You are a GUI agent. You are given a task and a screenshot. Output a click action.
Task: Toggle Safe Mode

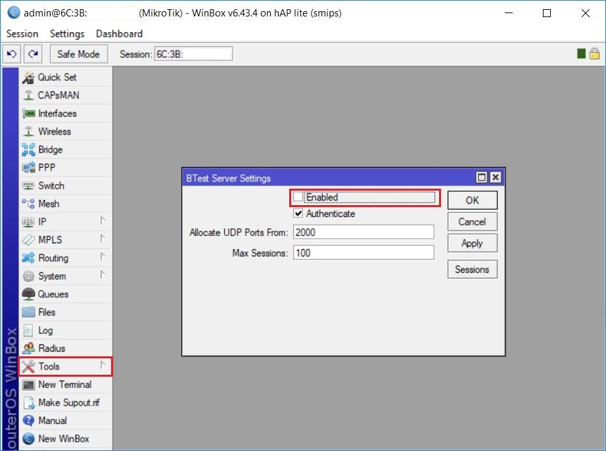click(x=78, y=54)
